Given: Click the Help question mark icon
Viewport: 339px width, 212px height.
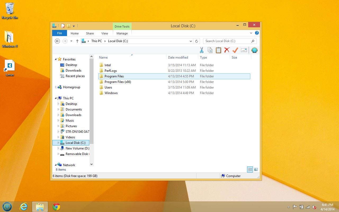Looking at the screenshot, I should [257, 33].
